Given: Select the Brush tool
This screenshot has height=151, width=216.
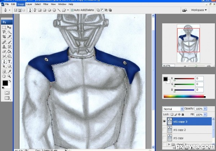Looking at the screenshot, I should (x=9, y=42).
